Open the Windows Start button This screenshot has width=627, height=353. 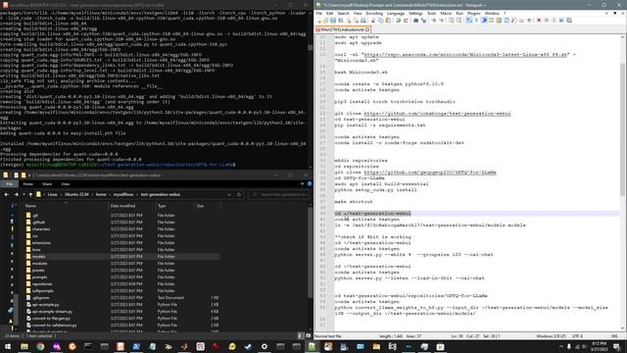(x=8, y=346)
